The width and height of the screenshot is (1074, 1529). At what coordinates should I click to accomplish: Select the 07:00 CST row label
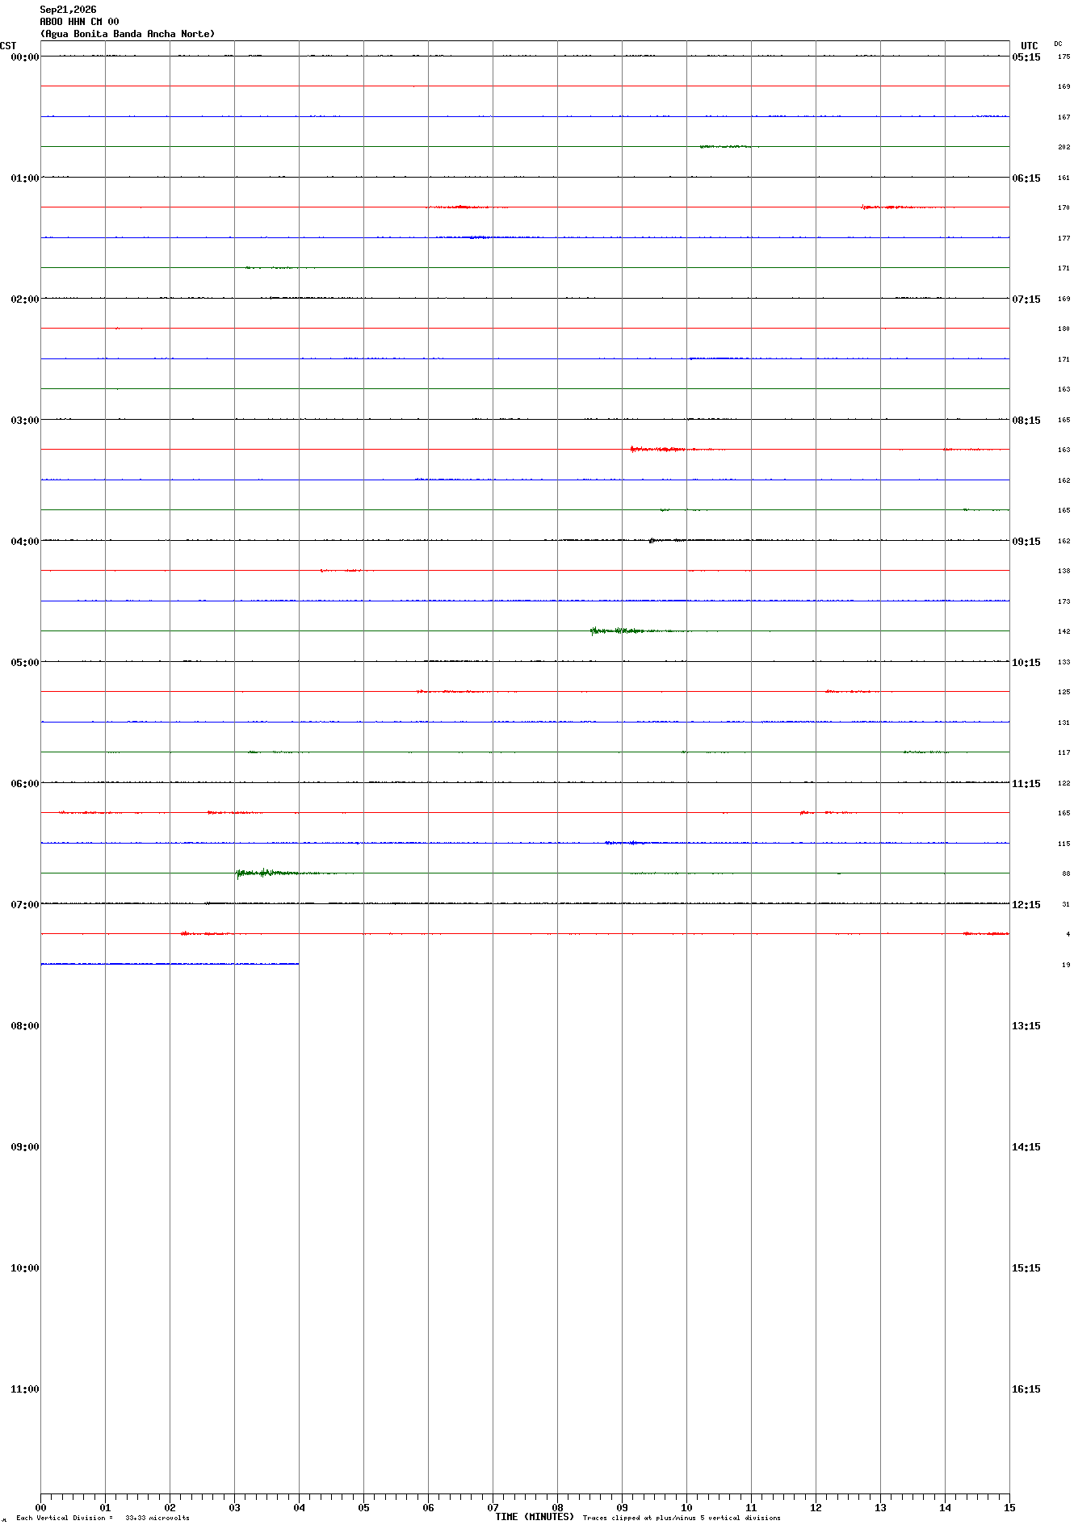click(24, 905)
